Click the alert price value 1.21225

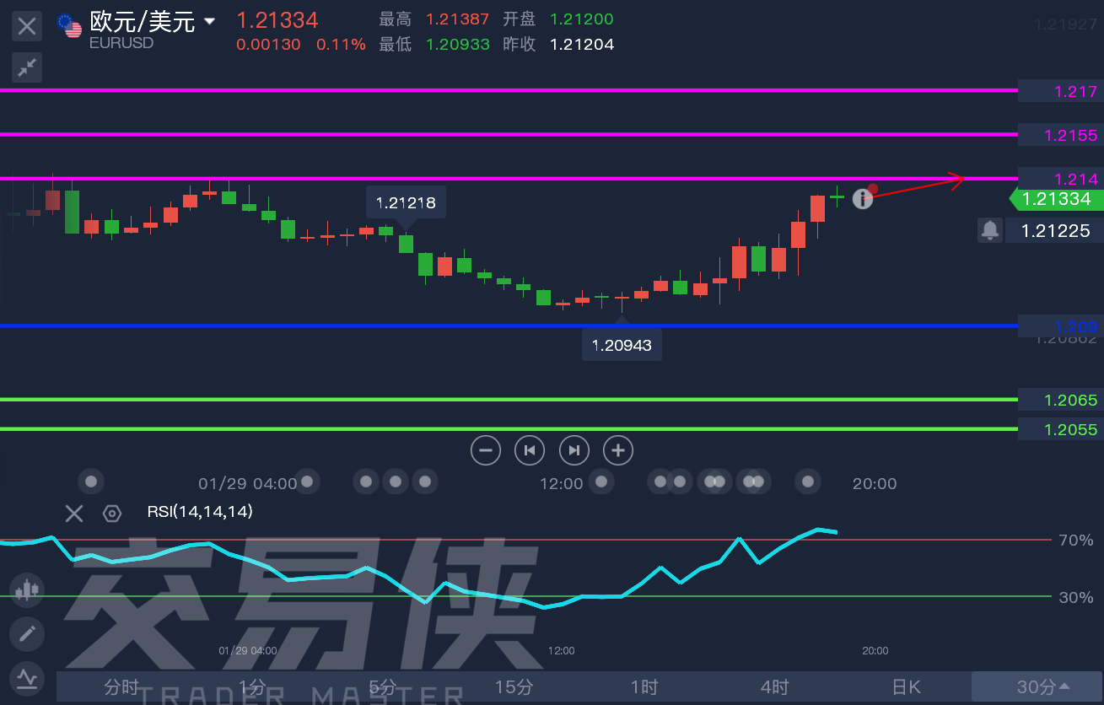(x=1055, y=230)
